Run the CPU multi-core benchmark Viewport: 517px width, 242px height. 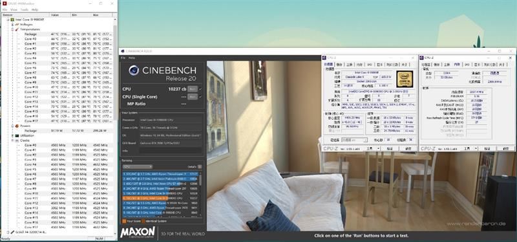coord(193,89)
